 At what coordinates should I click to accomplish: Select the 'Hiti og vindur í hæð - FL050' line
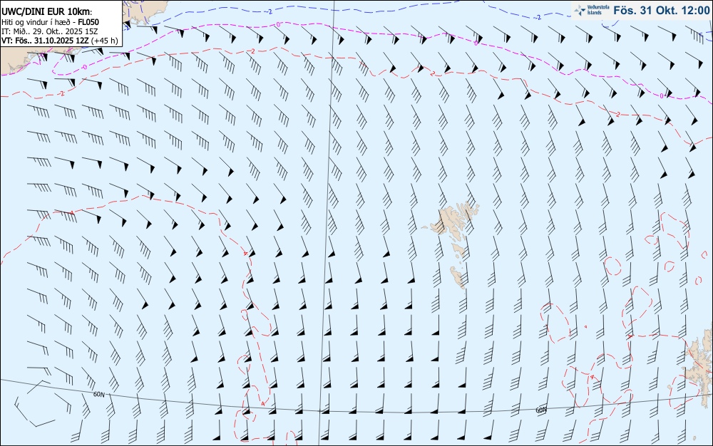coord(50,22)
